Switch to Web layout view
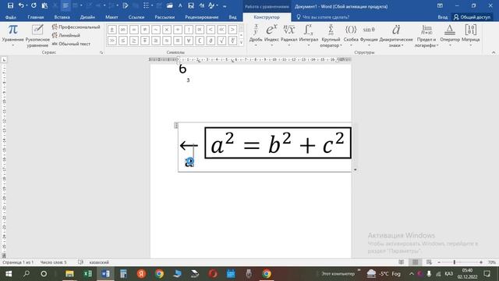 point(429,262)
